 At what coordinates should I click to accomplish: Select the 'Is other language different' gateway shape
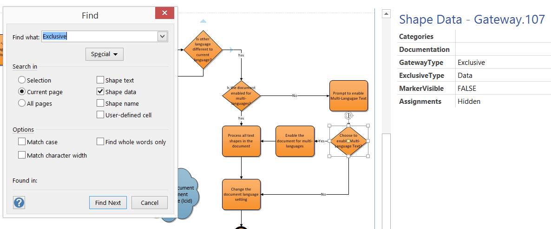203,50
